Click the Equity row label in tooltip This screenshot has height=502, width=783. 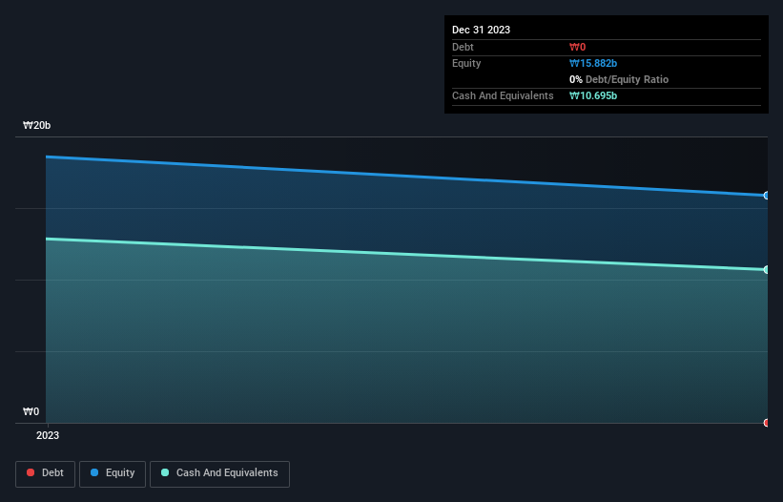[x=466, y=63]
